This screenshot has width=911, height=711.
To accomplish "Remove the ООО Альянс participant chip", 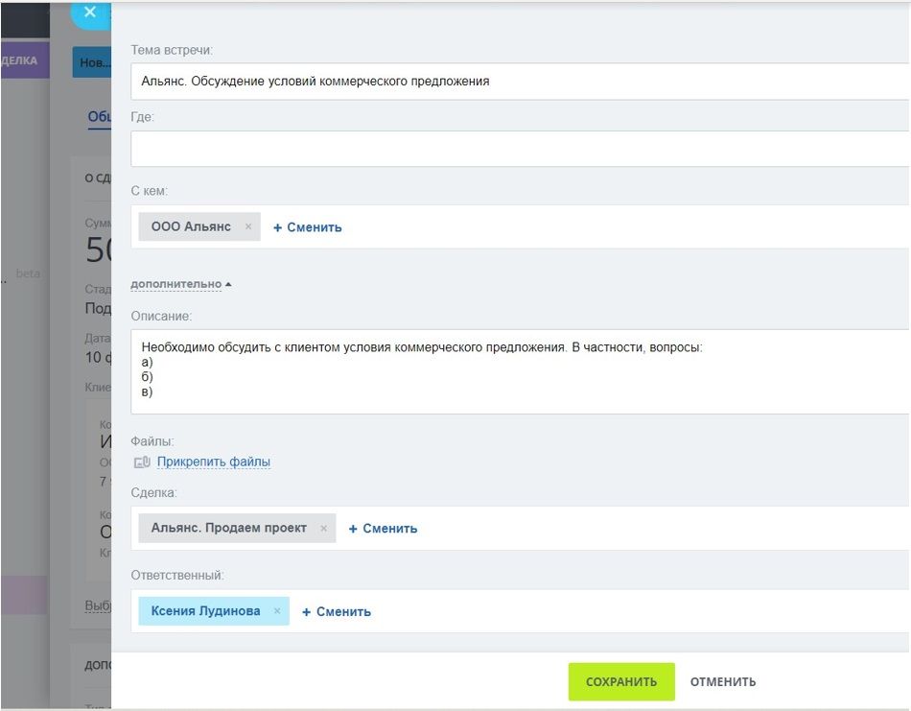I will pyautogui.click(x=248, y=227).
